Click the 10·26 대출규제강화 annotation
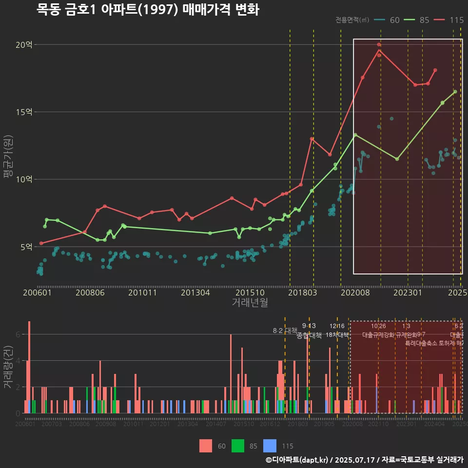Image resolution: width=468 pixels, height=468 pixels. (378, 331)
